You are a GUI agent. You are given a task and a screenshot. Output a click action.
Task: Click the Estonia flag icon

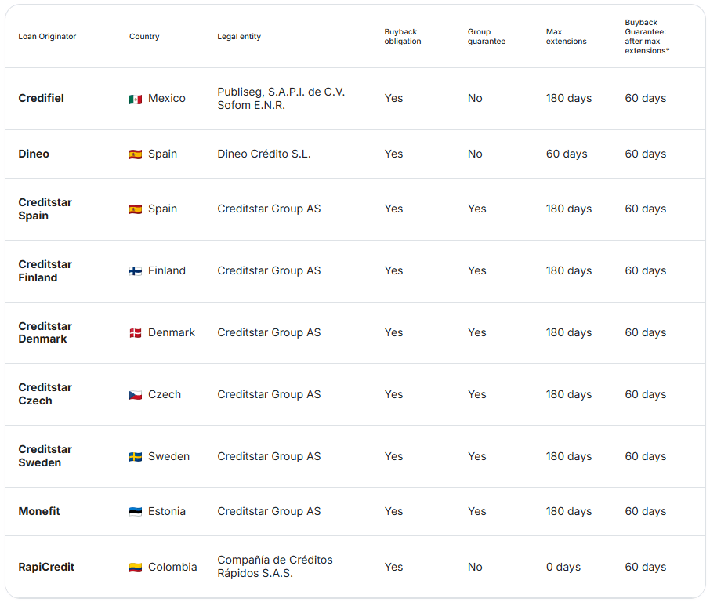click(136, 512)
